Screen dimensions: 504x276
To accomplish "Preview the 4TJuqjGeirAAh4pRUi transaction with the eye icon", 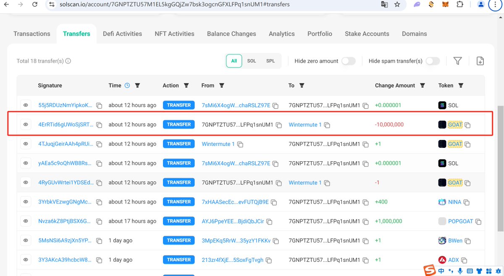I will tap(26, 144).
